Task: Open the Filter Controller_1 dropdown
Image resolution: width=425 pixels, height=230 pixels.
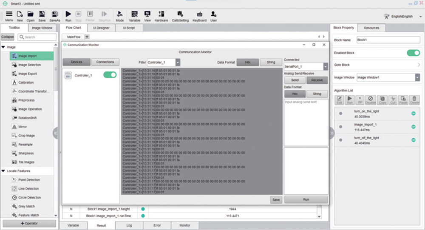Action: tap(178, 62)
